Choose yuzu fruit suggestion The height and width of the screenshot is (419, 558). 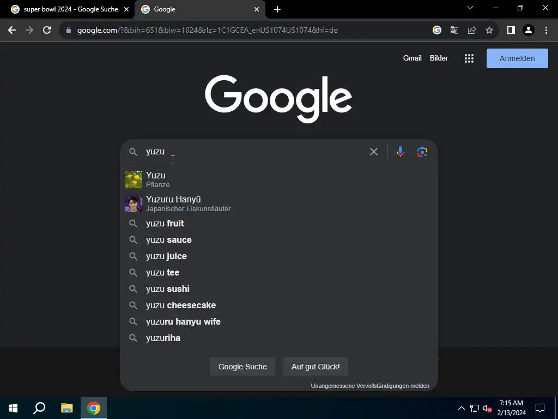279,223
